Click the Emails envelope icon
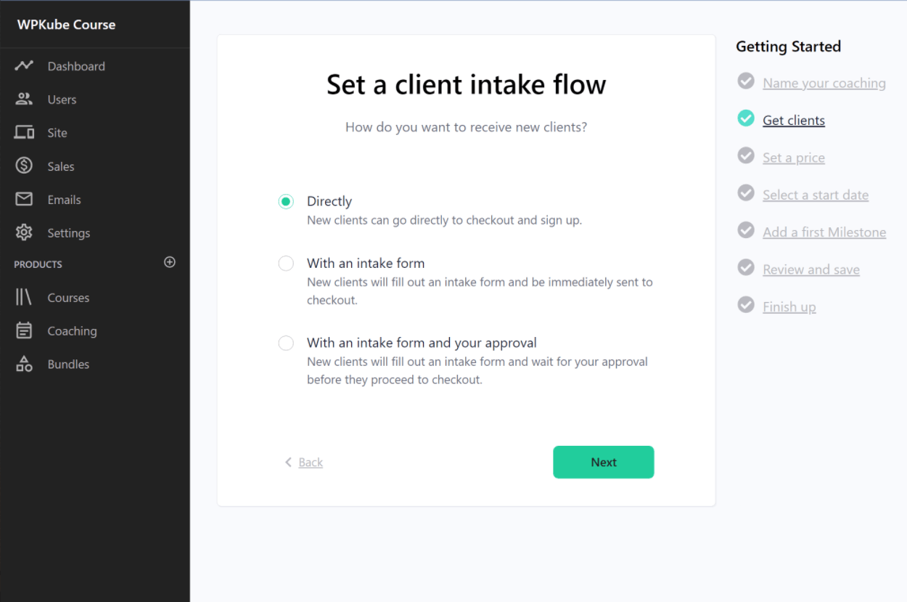The height and width of the screenshot is (602, 907). pyautogui.click(x=24, y=200)
